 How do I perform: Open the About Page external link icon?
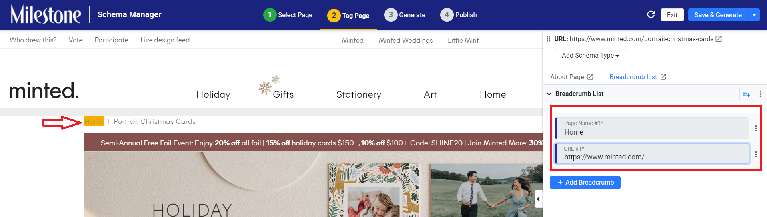(590, 77)
